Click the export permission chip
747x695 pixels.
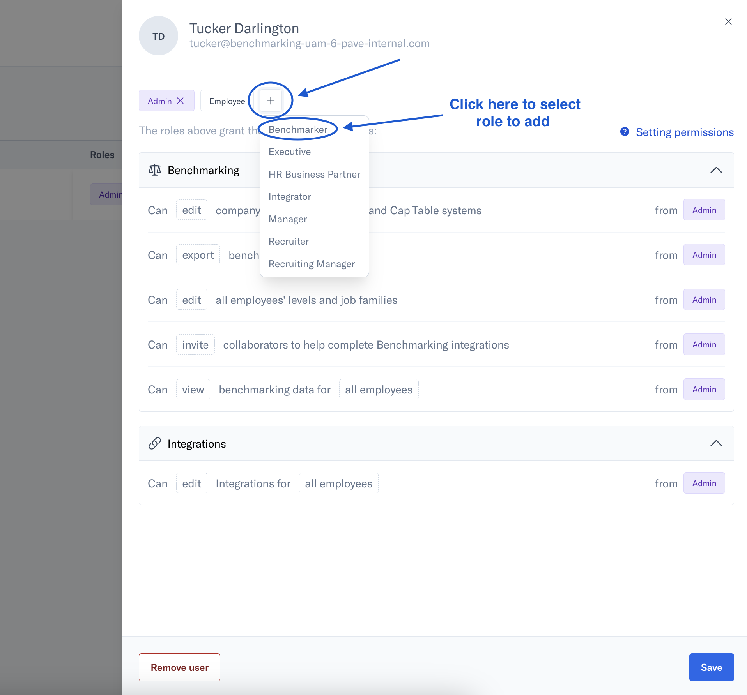pyautogui.click(x=198, y=255)
